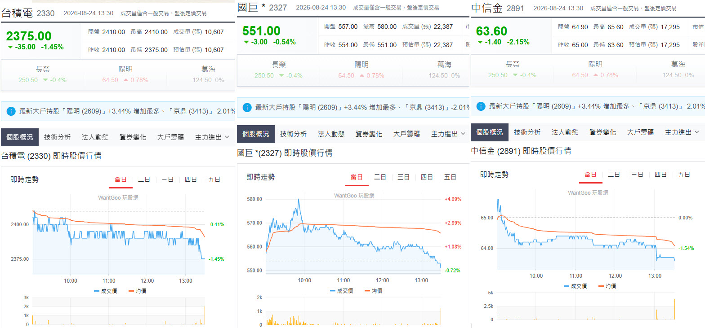Image resolution: width=705 pixels, height=328 pixels.
Task: Open the 技術分析 tab in the 台積電 panel
Action: click(x=57, y=137)
